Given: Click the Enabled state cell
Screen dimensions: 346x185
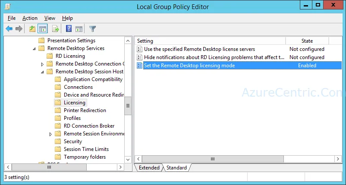Looking at the screenshot, I should [307, 66].
